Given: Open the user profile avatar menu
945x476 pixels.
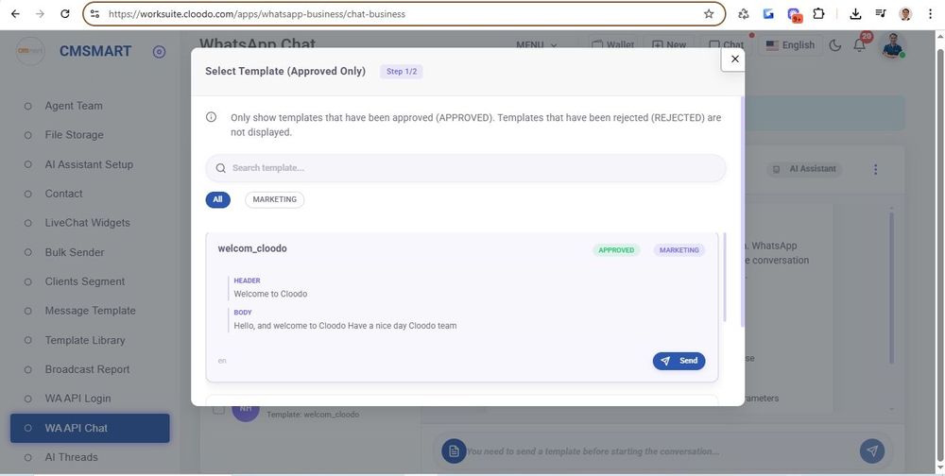Looking at the screenshot, I should coord(892,45).
